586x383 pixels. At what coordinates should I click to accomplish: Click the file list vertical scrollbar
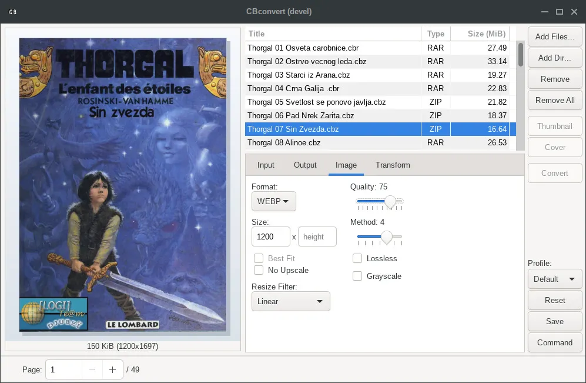[521, 55]
